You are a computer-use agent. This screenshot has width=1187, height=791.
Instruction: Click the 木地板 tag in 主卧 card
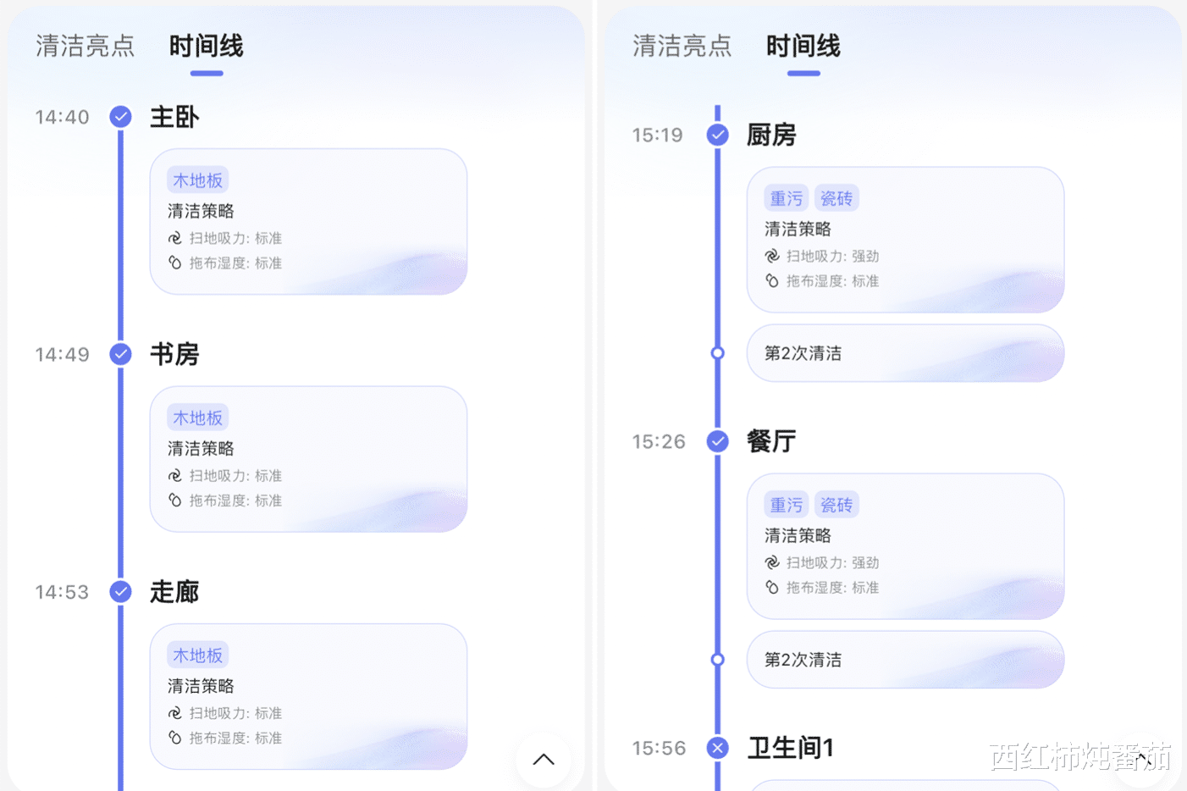[197, 180]
